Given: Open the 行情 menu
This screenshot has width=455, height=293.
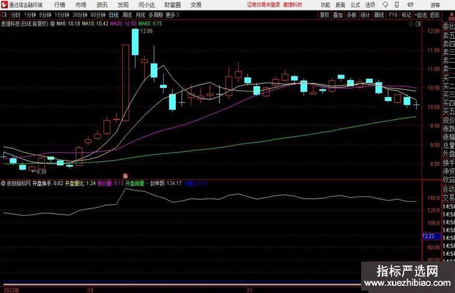Looking at the screenshot, I should coord(60,5).
